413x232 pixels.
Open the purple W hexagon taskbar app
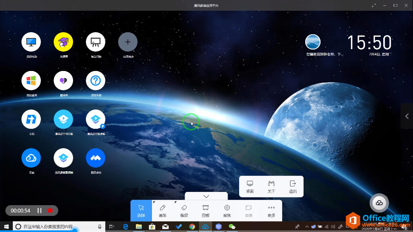(x=218, y=227)
